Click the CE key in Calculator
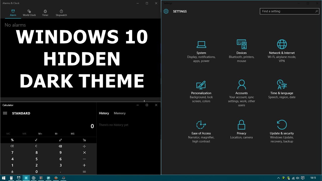Image resolution: width=322 pixels, height=181 pixels. pos(12,146)
